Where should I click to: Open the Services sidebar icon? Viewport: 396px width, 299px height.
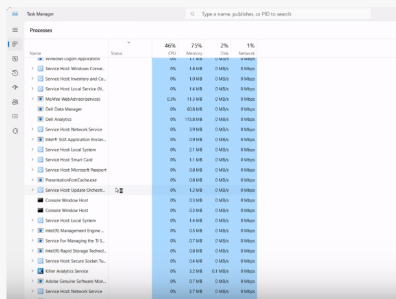pyautogui.click(x=15, y=131)
